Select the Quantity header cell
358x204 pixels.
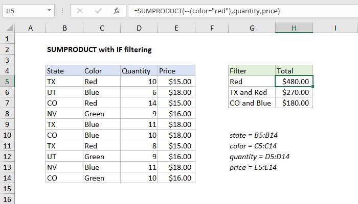[138, 71]
